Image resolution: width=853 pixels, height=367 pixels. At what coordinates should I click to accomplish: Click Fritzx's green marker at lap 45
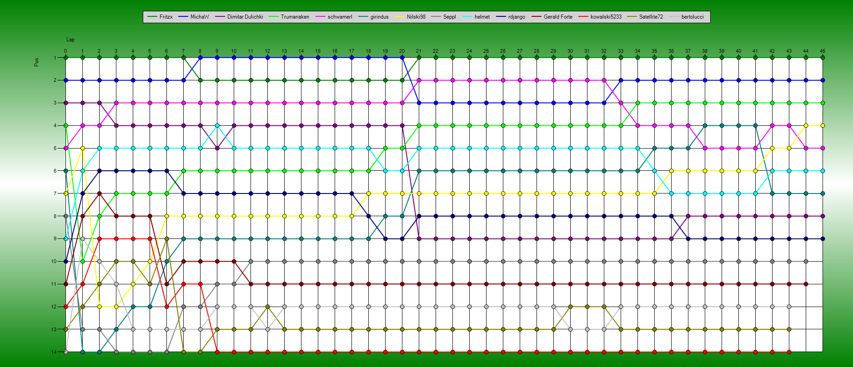823,58
